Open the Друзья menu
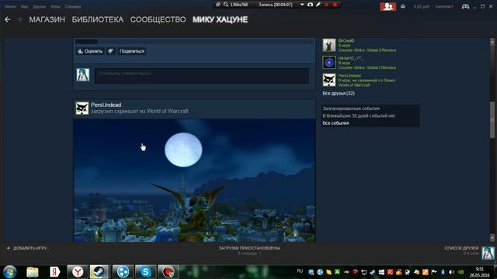This screenshot has width=497, height=279. click(40, 7)
